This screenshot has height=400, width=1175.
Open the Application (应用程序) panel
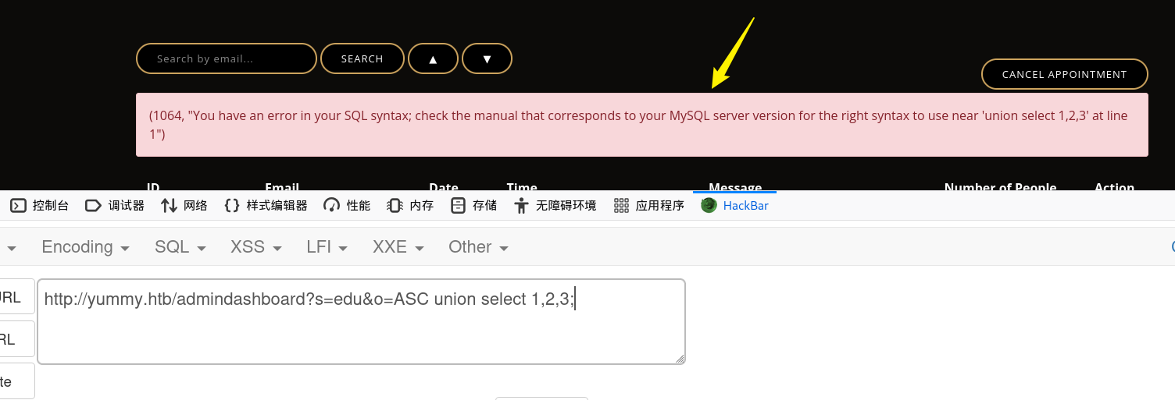[648, 206]
